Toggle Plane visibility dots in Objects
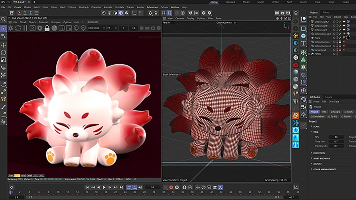The height and width of the screenshot is (200, 356). pos(337,38)
